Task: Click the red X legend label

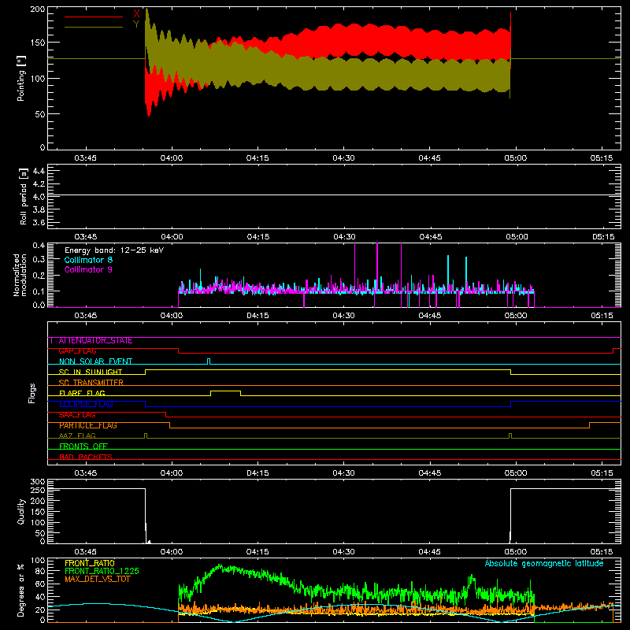Action: click(136, 13)
